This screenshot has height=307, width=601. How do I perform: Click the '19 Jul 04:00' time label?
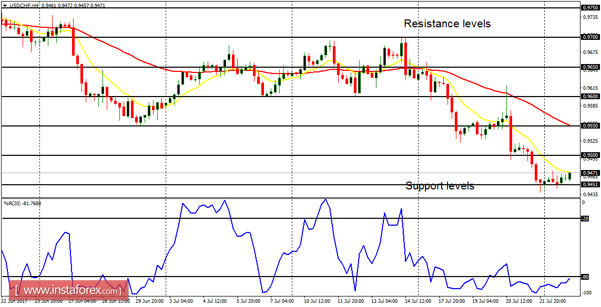(485, 302)
